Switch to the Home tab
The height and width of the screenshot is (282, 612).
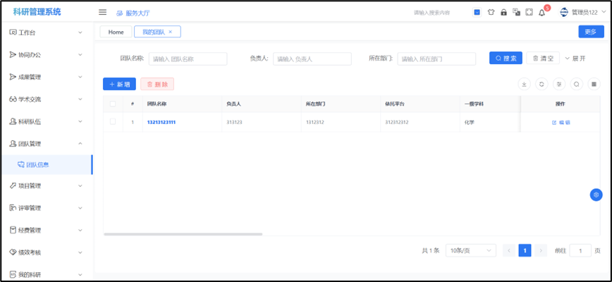116,32
